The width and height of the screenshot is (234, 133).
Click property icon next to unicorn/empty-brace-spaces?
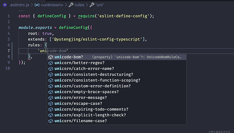pos(51,92)
